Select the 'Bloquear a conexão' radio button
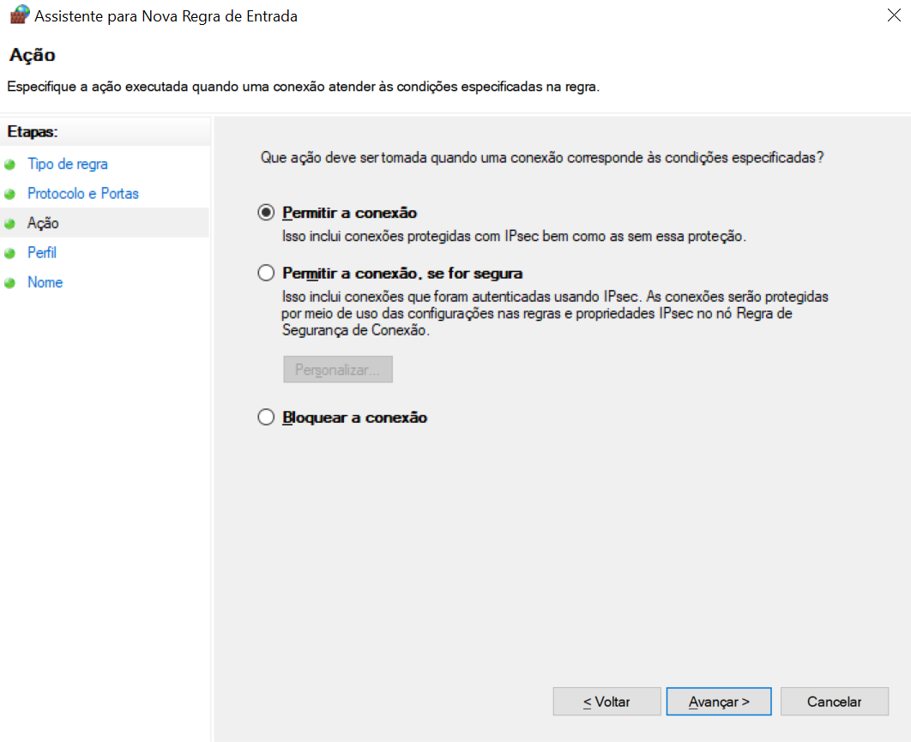Screen dimensions: 911x742 coord(267,418)
